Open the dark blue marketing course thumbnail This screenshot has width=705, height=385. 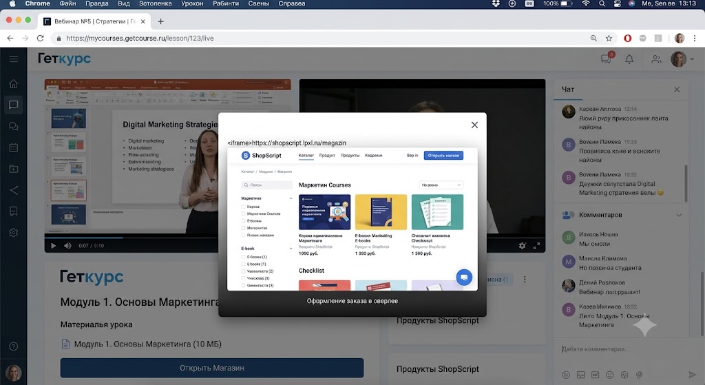coord(325,212)
